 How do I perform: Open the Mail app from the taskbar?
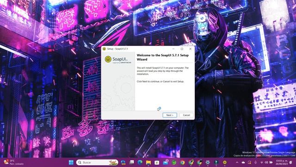point(166,162)
